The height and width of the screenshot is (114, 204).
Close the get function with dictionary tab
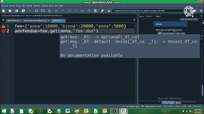(49, 21)
